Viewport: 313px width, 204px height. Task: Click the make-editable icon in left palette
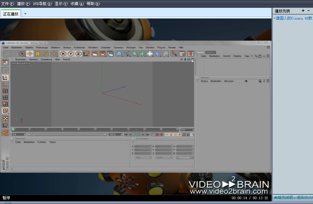pos(5,70)
